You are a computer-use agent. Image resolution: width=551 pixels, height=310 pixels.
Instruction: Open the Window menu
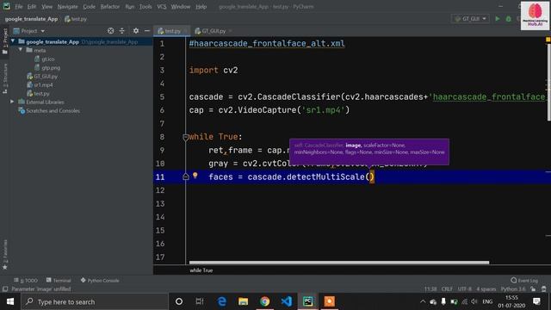tap(181, 7)
